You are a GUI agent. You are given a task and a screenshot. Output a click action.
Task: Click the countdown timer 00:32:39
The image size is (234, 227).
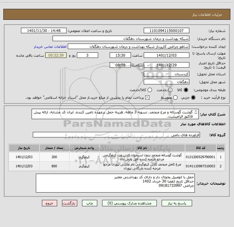(x=56, y=55)
